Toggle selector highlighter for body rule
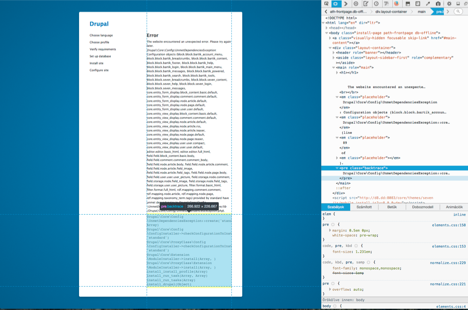 point(335,306)
